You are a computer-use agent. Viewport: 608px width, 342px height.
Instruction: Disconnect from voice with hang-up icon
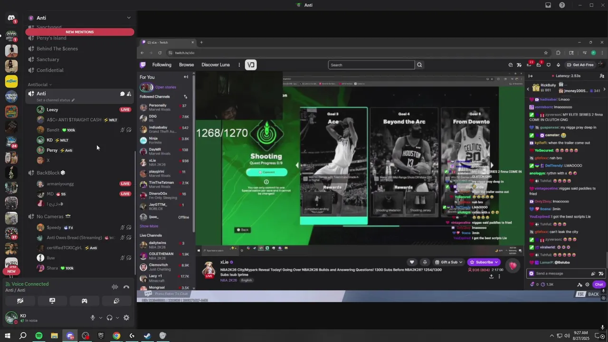pos(126,287)
